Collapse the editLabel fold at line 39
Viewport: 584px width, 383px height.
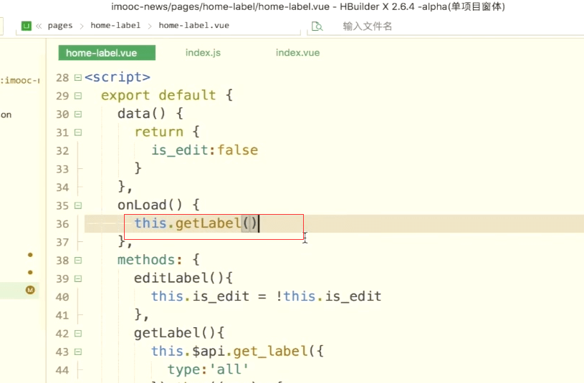78,278
